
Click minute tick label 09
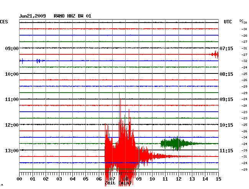tap(139, 179)
